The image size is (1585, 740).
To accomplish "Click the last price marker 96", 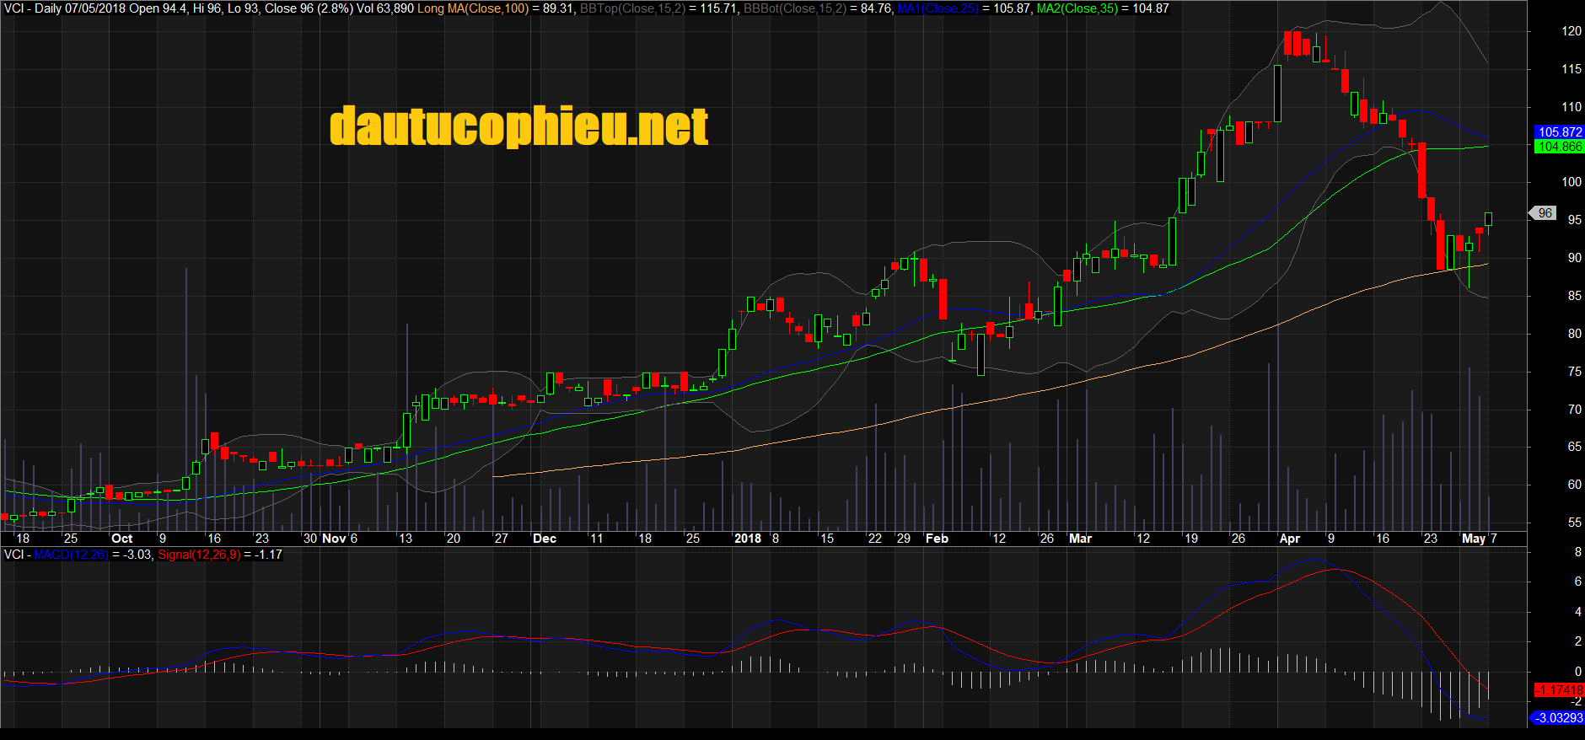I will click(1545, 213).
